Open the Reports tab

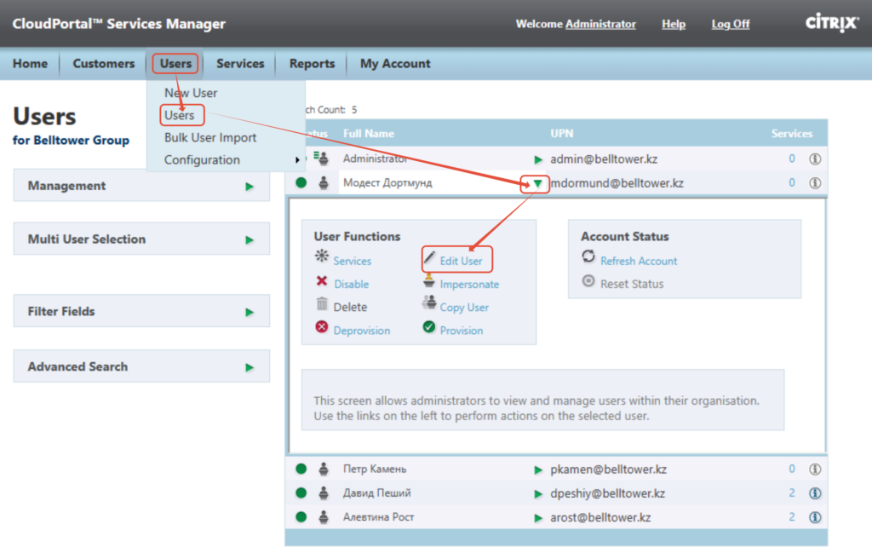pos(312,63)
